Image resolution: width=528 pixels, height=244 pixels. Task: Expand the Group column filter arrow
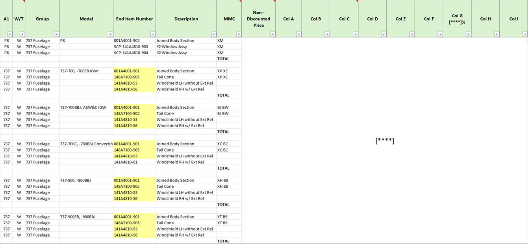(x=57, y=34)
